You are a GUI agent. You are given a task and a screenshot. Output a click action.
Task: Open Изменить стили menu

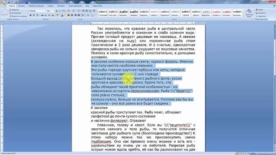[249, 13]
